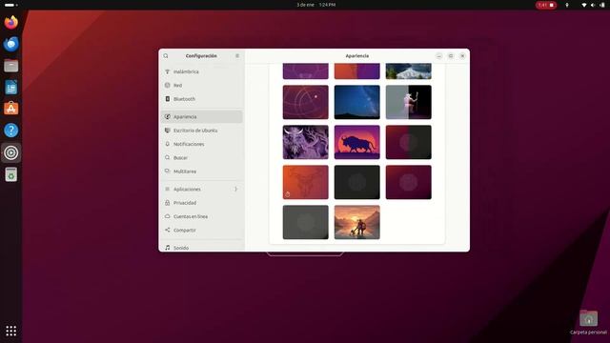Select the orange-purple wallpaper at top
Image resolution: width=610 pixels, height=343 pixels.
coord(356,71)
